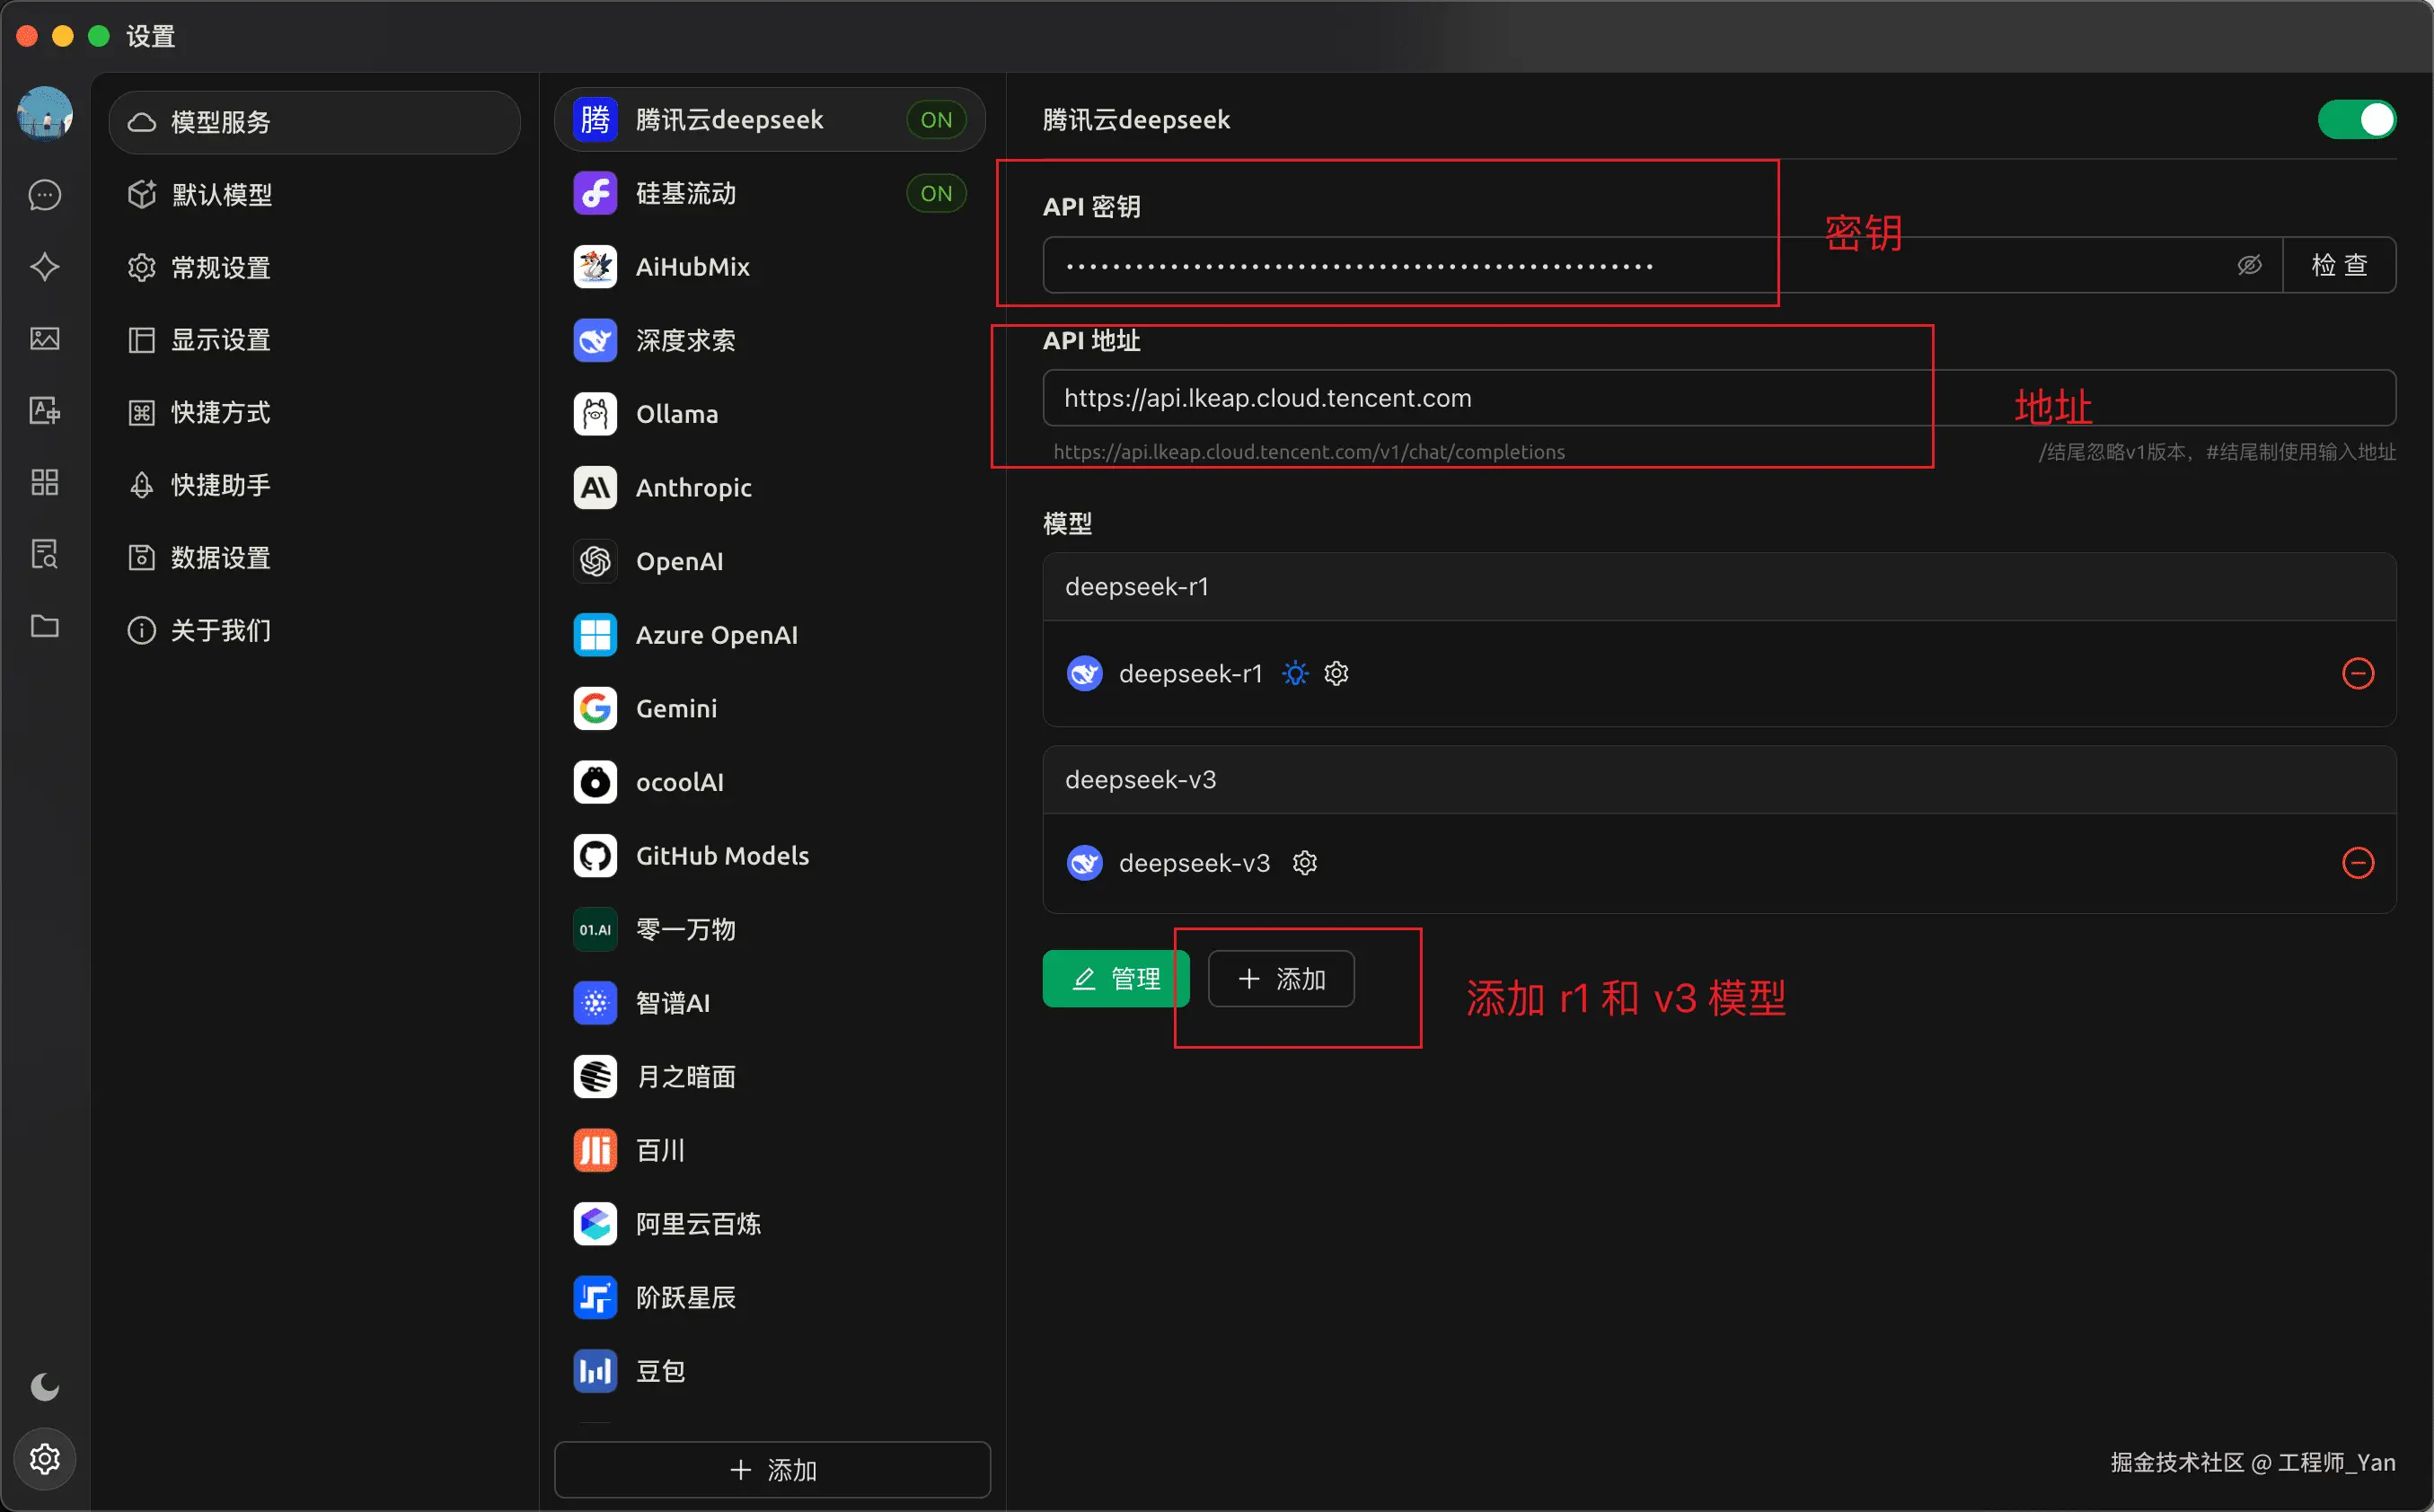Screen dimensions: 2434x1512
Task: Click the reasoning lightbulb icon on deepseek-r1
Action: coord(1294,673)
